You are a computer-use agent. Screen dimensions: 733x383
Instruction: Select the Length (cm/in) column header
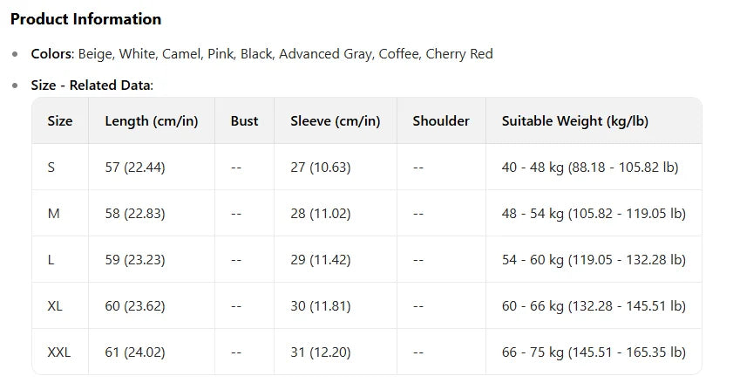pos(152,121)
